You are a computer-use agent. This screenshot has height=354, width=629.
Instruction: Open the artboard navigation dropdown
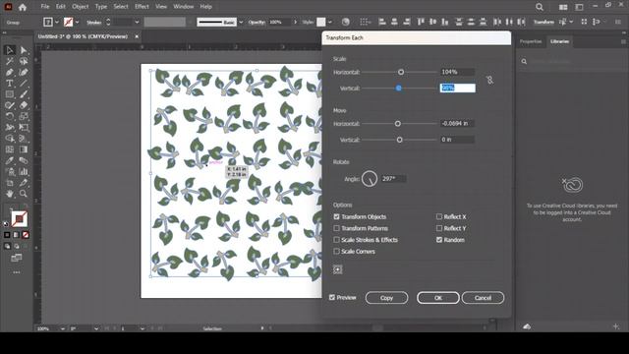coord(143,328)
